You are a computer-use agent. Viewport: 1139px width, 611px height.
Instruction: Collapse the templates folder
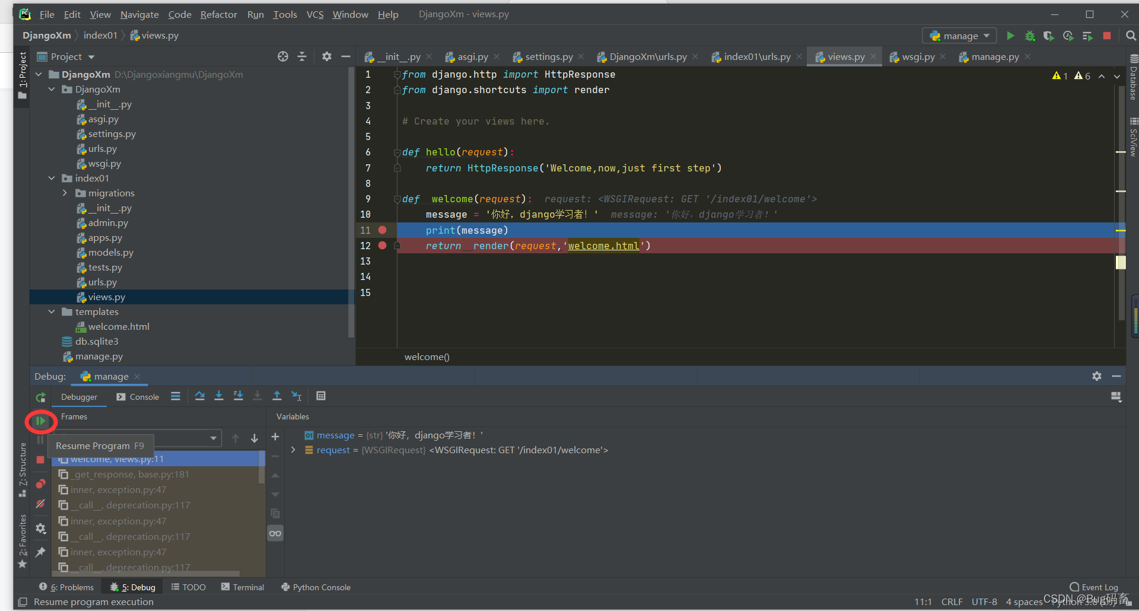click(52, 311)
